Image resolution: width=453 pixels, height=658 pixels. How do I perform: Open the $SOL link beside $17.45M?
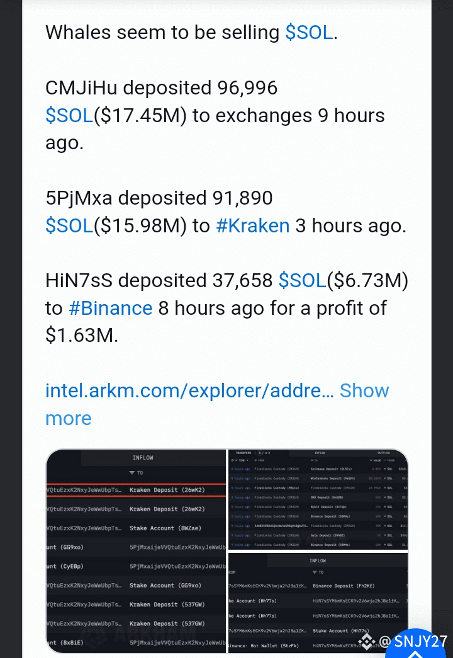point(69,115)
